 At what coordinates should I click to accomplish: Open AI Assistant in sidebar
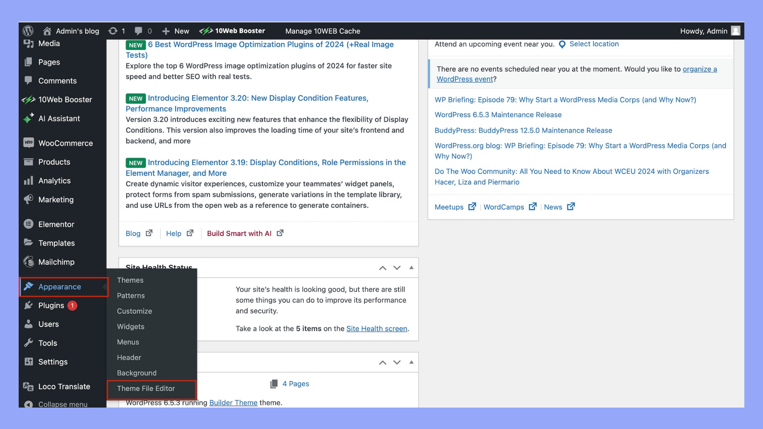(x=59, y=118)
